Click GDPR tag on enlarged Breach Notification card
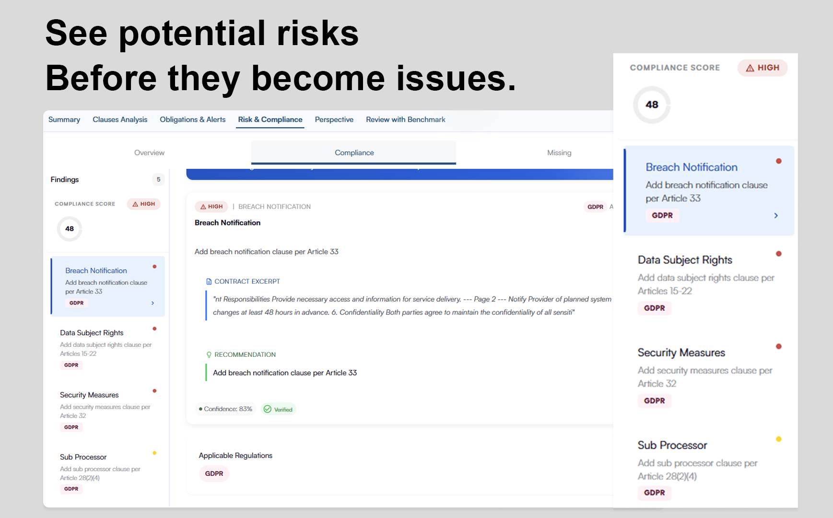This screenshot has height=518, width=833. coord(662,215)
